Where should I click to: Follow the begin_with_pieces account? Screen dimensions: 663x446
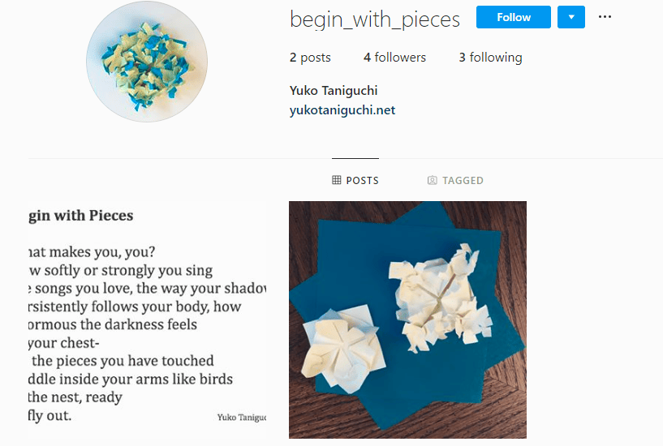pyautogui.click(x=514, y=17)
